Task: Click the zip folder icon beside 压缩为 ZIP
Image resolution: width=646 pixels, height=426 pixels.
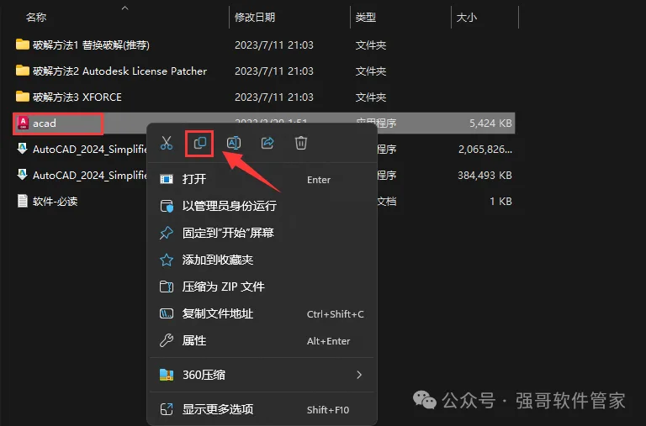Action: click(x=167, y=287)
